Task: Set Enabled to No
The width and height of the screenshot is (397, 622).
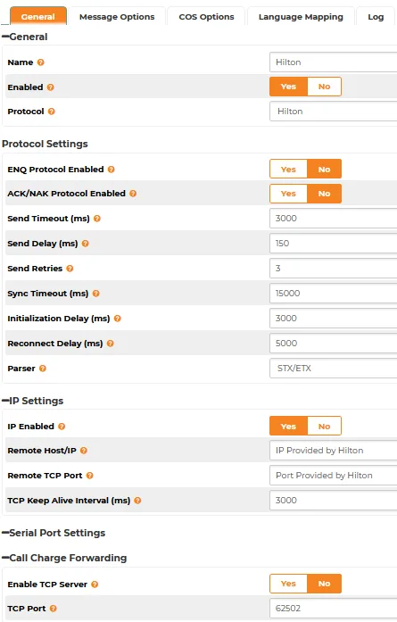Action: coord(324,87)
